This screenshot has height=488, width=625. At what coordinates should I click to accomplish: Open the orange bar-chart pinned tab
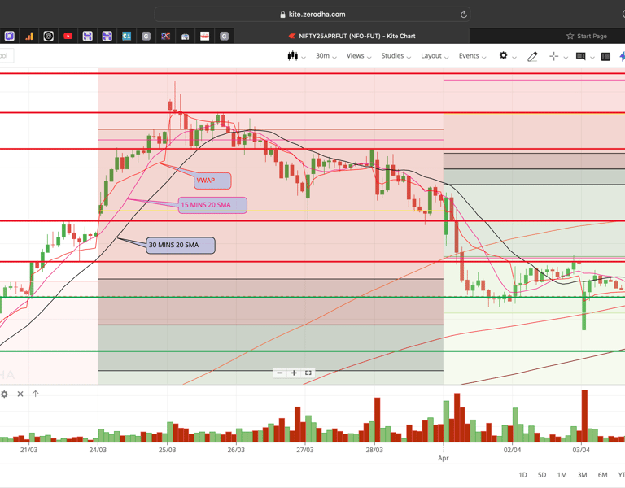29,37
